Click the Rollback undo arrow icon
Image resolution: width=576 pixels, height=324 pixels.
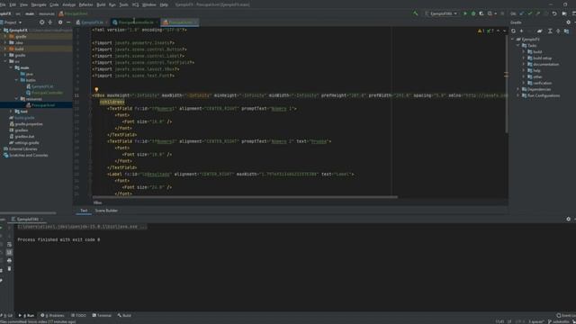[x=554, y=13]
